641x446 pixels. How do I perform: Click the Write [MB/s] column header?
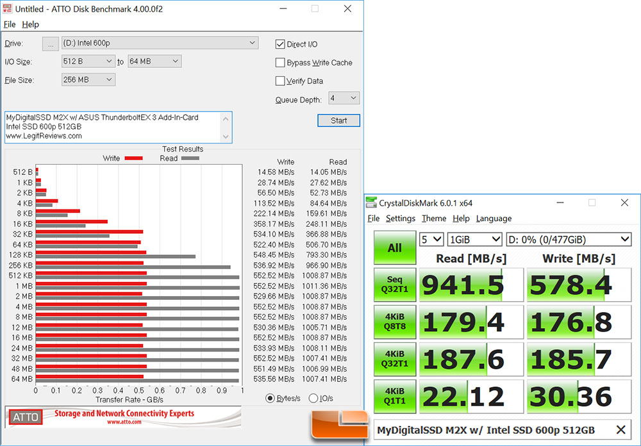pyautogui.click(x=578, y=258)
